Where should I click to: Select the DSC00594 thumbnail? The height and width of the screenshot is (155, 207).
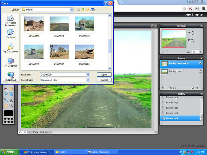coord(34,52)
